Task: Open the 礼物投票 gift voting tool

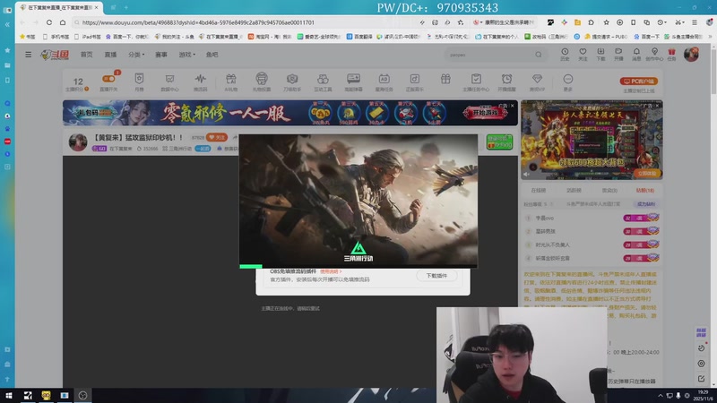Action: (262, 82)
